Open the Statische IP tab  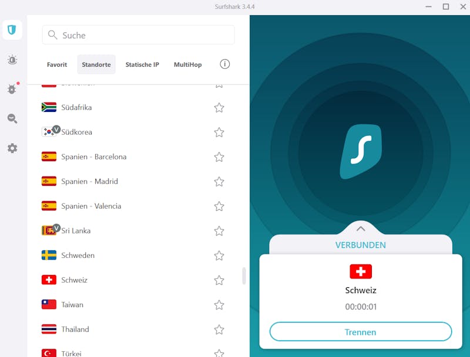pyautogui.click(x=142, y=64)
